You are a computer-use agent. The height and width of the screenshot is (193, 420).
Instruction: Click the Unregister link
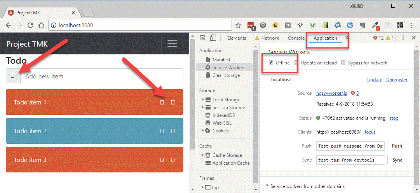click(x=397, y=80)
